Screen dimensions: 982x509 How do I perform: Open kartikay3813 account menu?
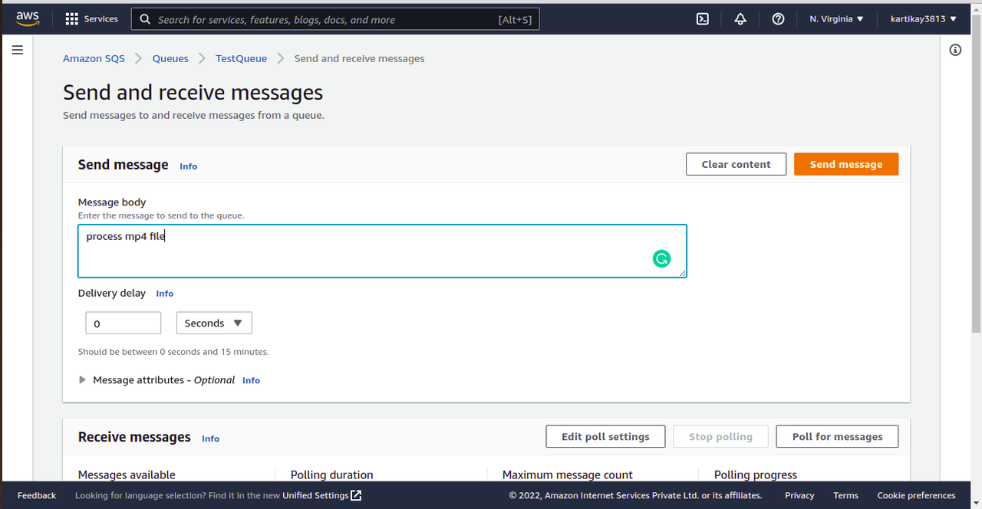coord(924,19)
